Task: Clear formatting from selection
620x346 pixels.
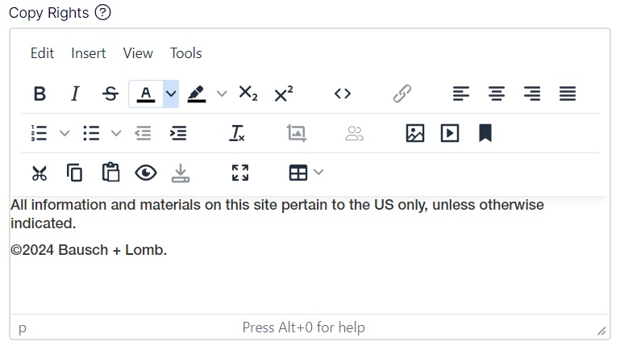Action: click(x=237, y=133)
